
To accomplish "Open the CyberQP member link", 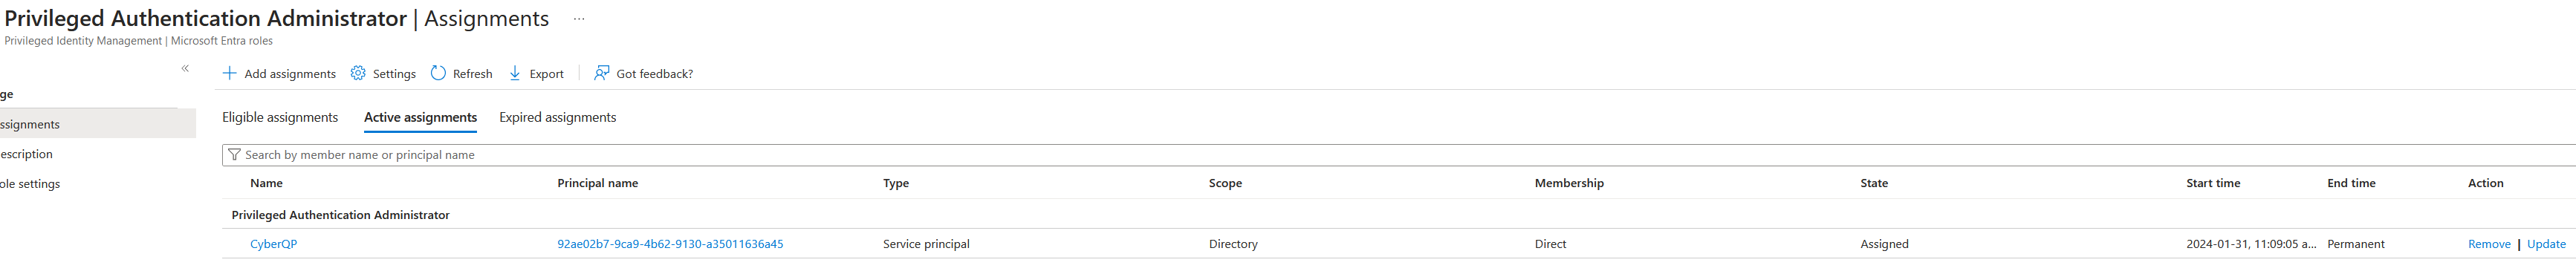I will click(x=273, y=244).
